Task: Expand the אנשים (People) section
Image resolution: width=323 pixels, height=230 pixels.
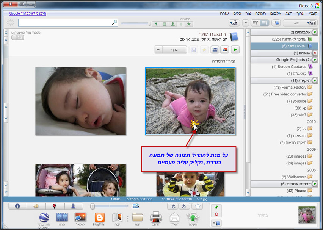Action: click(x=315, y=53)
